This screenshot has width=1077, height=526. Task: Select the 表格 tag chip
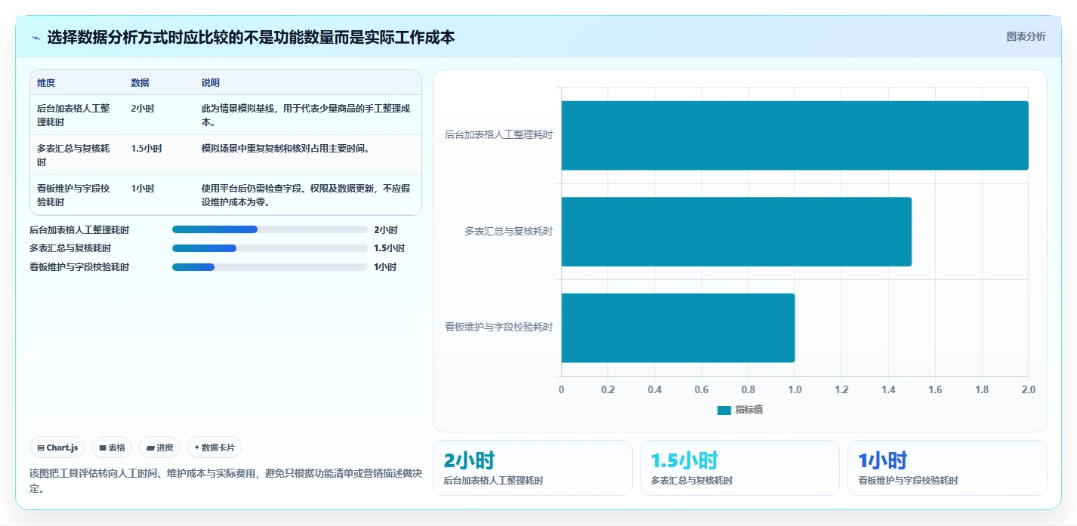[112, 448]
